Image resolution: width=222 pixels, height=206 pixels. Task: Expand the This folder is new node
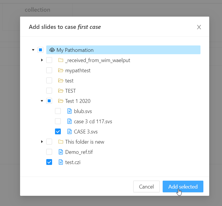42,142
